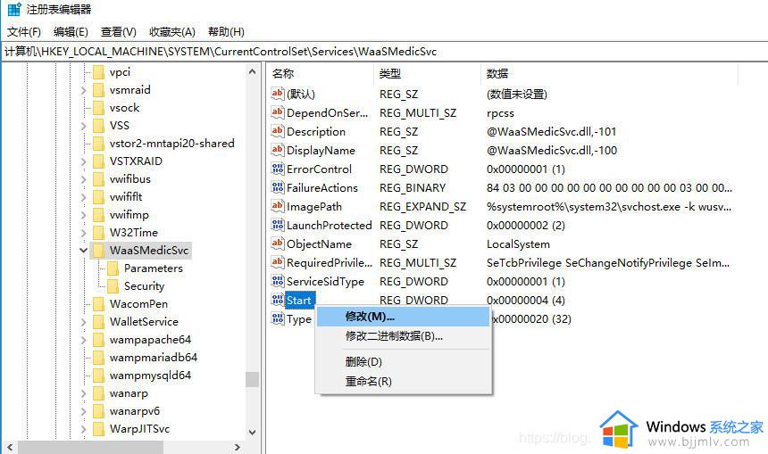Click the tree horizontal scroll right arrow
Screen dimensions: 768x454
pos(238,447)
